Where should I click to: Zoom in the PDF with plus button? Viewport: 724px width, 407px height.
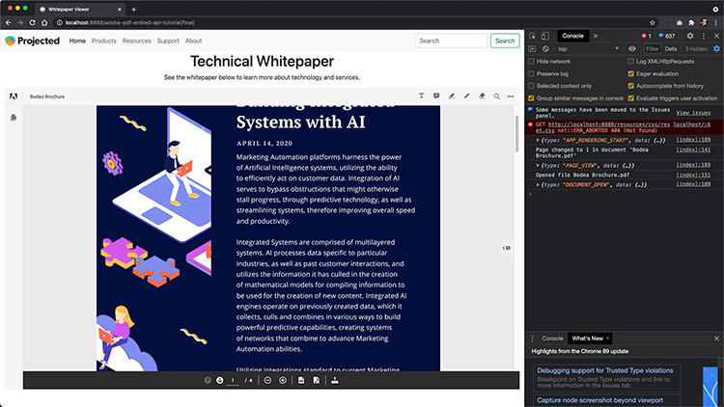[283, 380]
